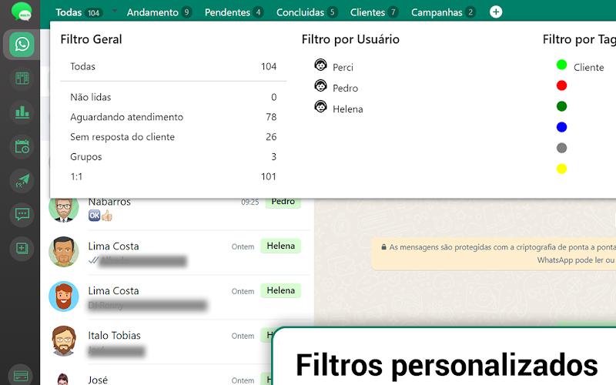The height and width of the screenshot is (385, 616).
Task: Click the Helena user avatar icon
Action: tap(320, 106)
